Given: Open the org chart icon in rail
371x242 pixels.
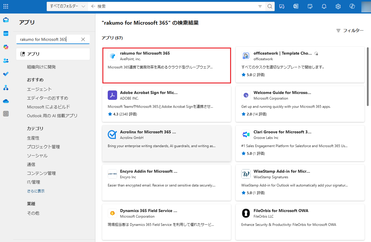Looking at the screenshot, I should click(x=6, y=88).
